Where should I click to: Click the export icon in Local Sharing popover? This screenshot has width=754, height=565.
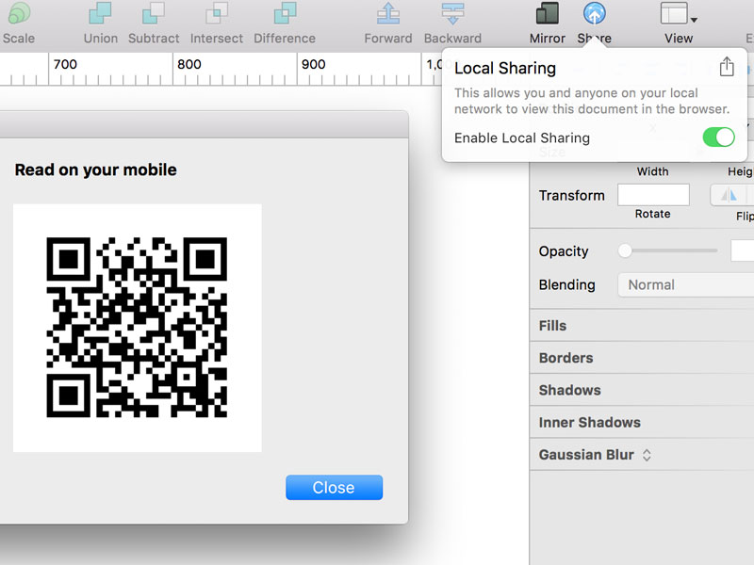(727, 67)
